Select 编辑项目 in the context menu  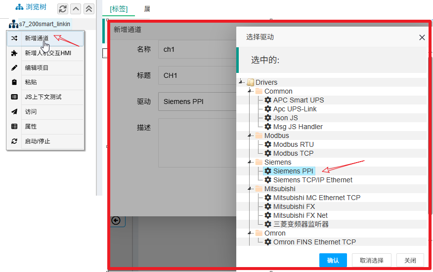[45, 68]
